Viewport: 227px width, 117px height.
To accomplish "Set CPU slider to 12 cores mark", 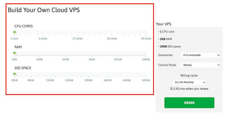I will pos(77,32).
